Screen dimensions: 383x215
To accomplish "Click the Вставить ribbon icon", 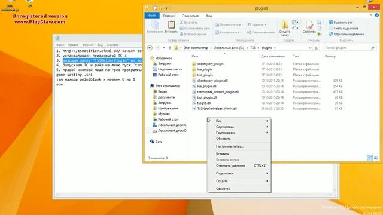I will point(171,27).
